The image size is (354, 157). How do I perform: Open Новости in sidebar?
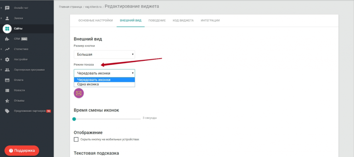pos(19,90)
